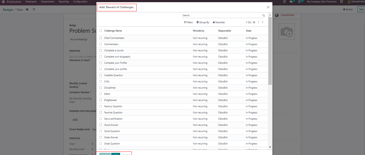Click the Badges breadcrumb link
Image resolution: width=365 pixels, height=155 pixels.
[8, 10]
